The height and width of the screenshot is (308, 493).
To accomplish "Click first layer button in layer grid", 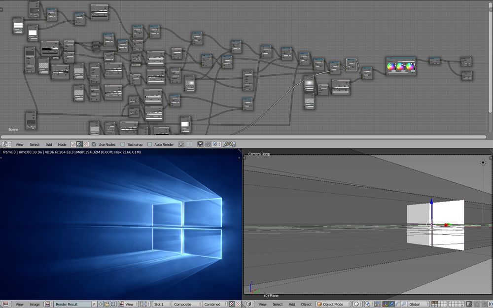I will pos(433,303).
